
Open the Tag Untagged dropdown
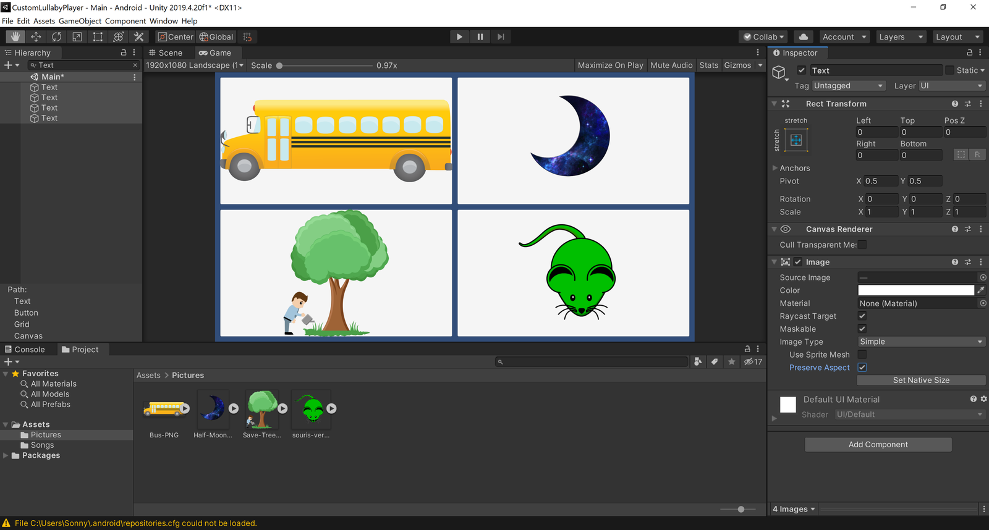pyautogui.click(x=849, y=86)
